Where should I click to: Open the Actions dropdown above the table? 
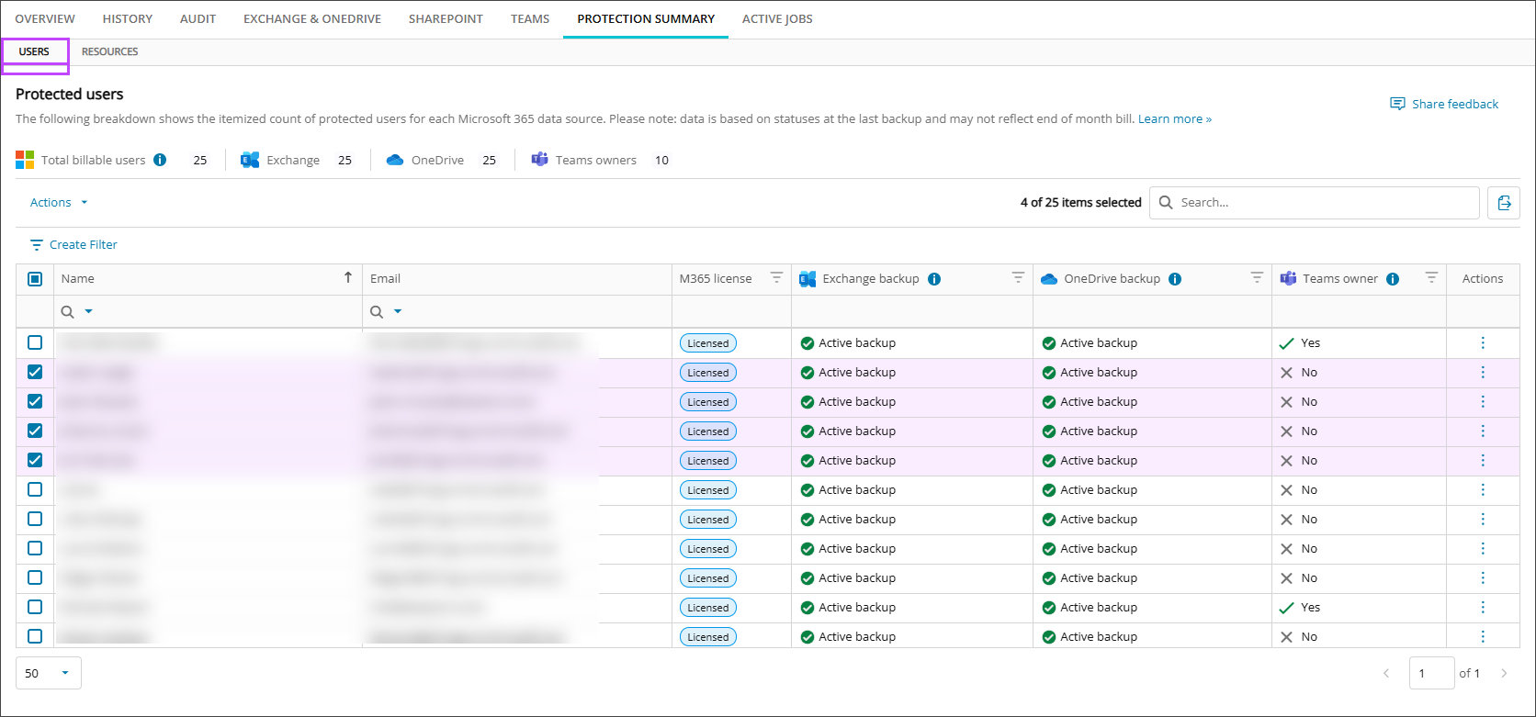[x=59, y=202]
